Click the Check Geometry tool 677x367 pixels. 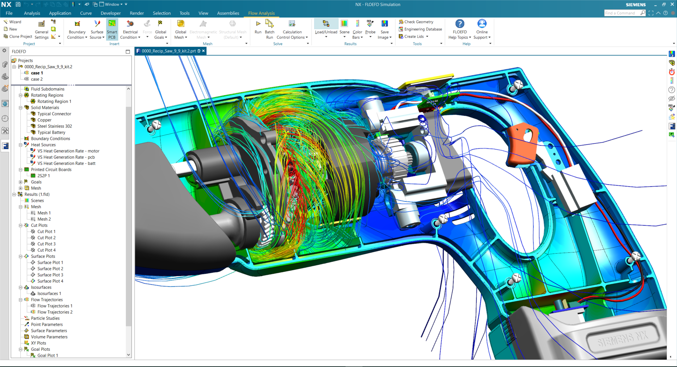click(x=416, y=21)
